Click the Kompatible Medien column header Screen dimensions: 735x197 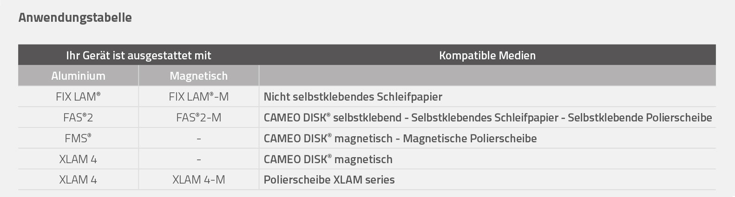[487, 56]
